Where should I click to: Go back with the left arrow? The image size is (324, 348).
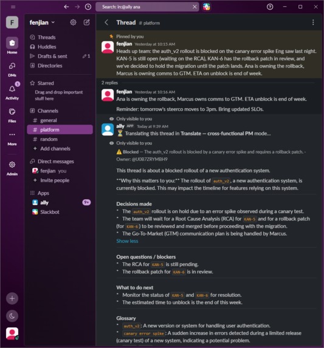click(66, 7)
